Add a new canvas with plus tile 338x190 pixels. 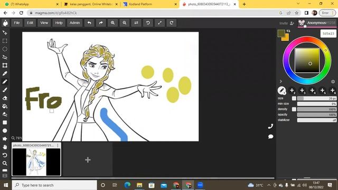pos(88,160)
